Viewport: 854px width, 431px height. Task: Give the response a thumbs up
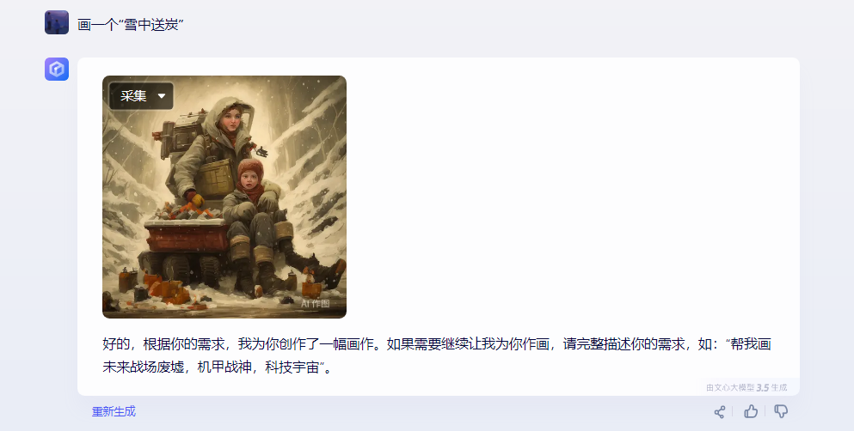751,411
